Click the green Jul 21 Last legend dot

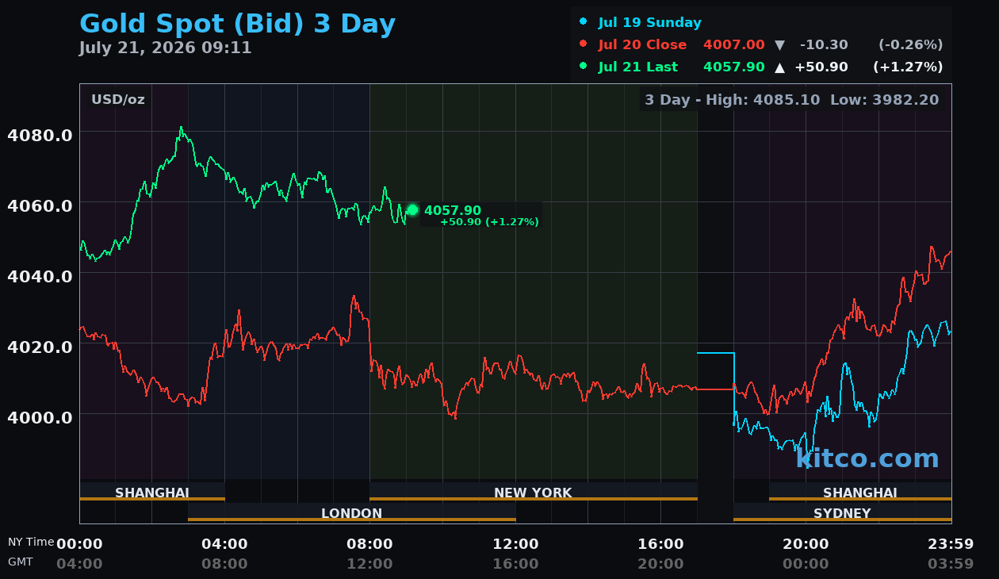584,67
